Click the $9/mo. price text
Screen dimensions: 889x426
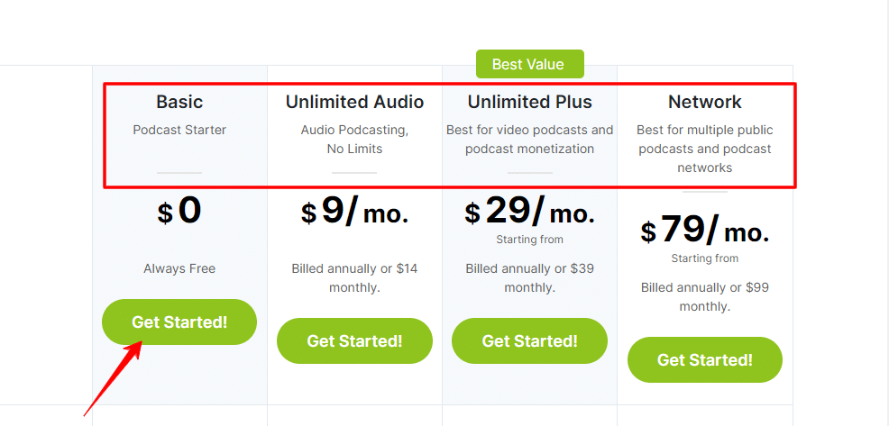(x=354, y=213)
